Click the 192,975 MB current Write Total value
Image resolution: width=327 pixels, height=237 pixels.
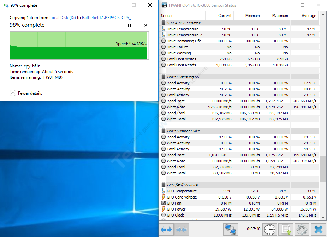click(222, 119)
